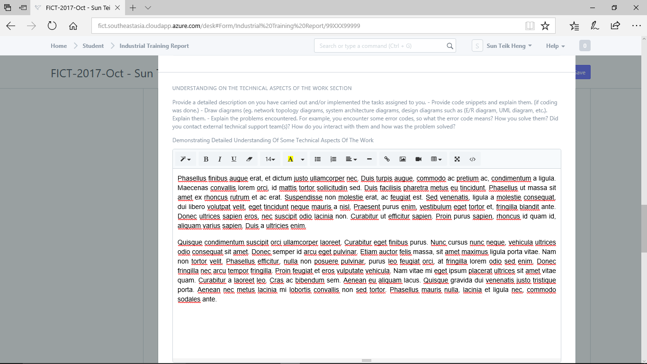Image resolution: width=647 pixels, height=364 pixels.
Task: Insert a hyperlink with link icon
Action: pos(387,159)
